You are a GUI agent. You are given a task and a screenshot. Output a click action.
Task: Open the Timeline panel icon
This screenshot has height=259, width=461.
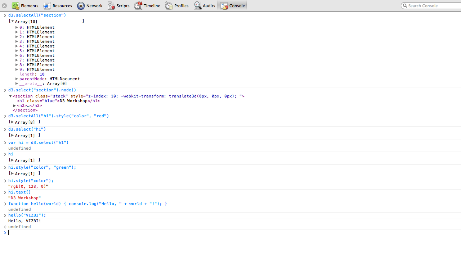pyautogui.click(x=138, y=6)
